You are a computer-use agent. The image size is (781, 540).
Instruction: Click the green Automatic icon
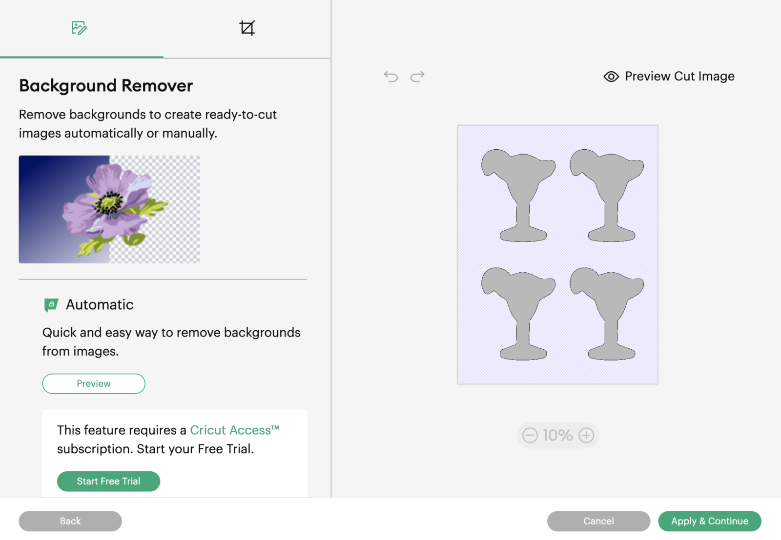click(x=51, y=305)
